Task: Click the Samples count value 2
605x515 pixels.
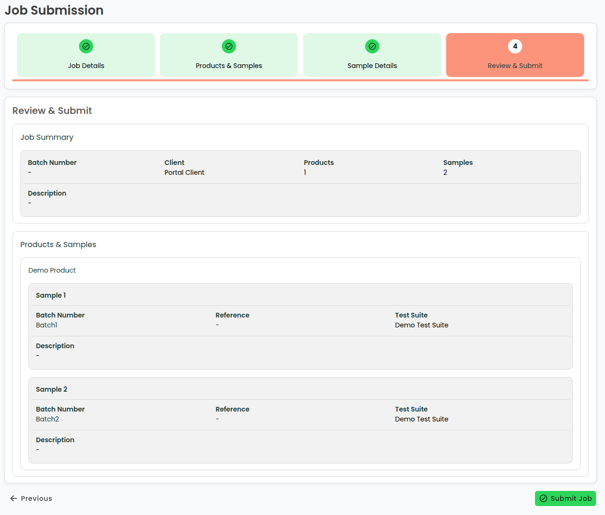Action: (445, 172)
